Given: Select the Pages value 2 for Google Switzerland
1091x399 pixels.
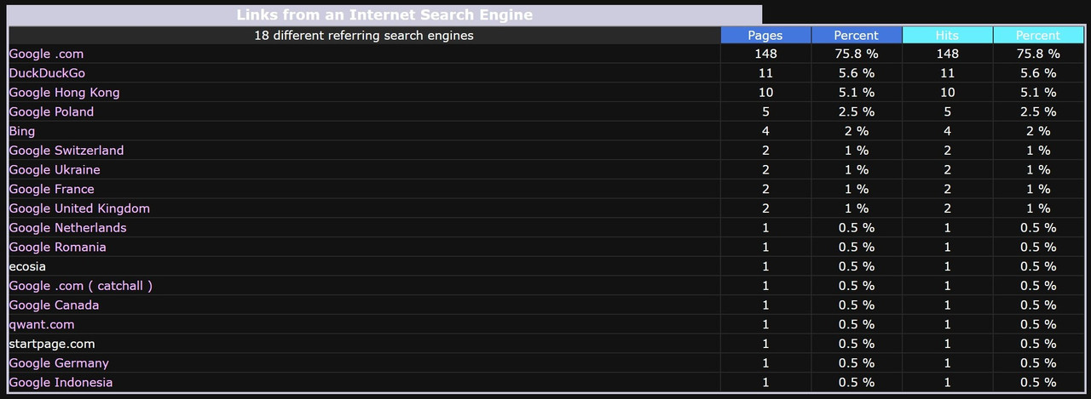Looking at the screenshot, I should pyautogui.click(x=765, y=151).
